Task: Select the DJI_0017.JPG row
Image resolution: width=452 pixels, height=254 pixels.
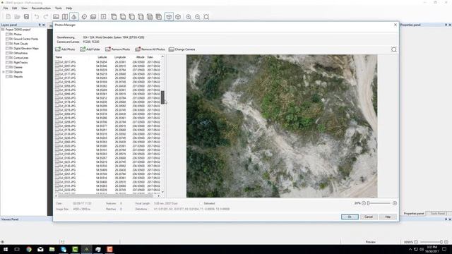Action: 107,62
